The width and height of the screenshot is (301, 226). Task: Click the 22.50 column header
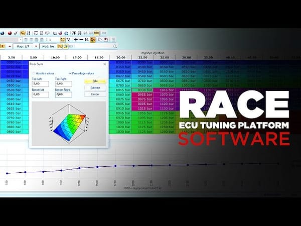click(142, 57)
